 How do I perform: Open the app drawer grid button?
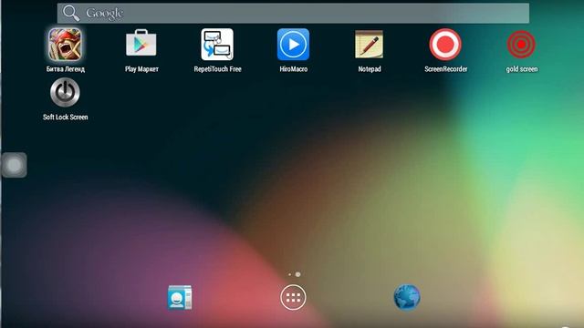coord(293,298)
